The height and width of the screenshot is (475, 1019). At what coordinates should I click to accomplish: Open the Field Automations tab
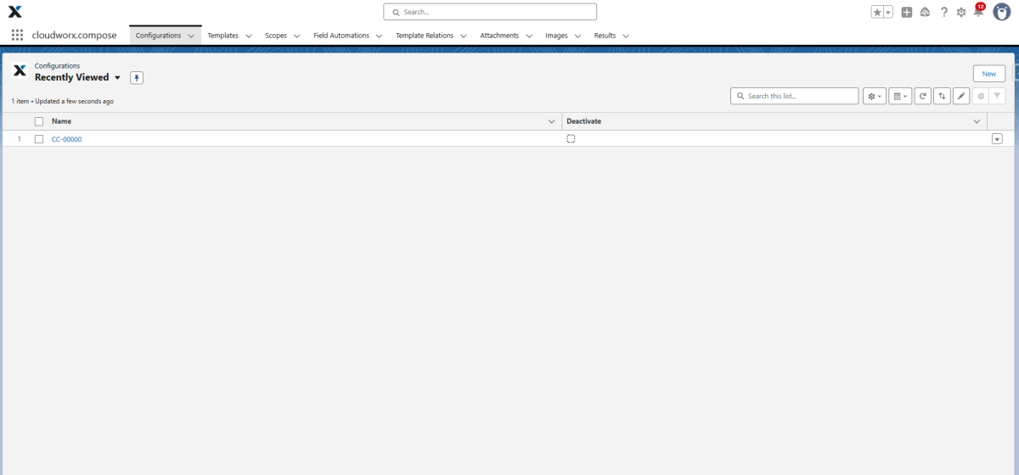pos(341,36)
